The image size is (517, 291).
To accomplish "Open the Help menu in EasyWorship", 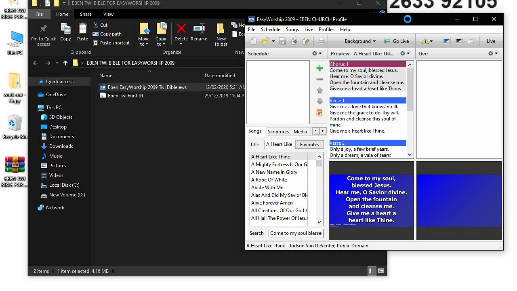I will (x=345, y=30).
